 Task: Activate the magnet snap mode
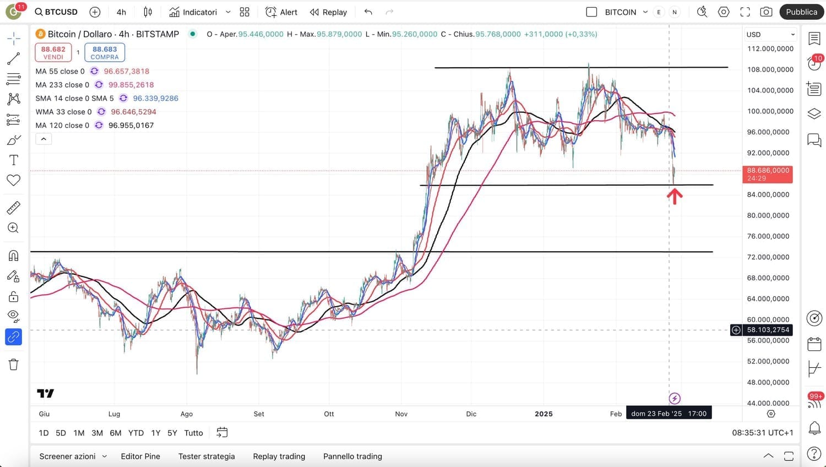pyautogui.click(x=13, y=256)
